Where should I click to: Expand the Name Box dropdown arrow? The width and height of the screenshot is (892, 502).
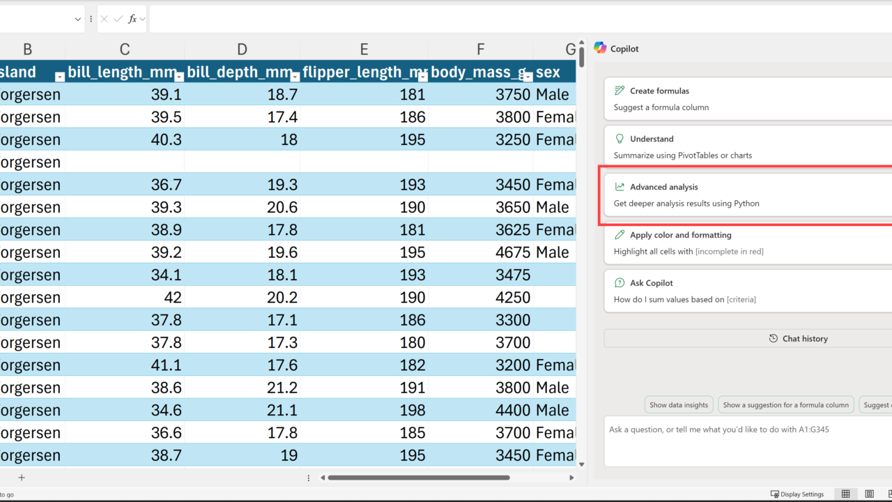coord(77,20)
